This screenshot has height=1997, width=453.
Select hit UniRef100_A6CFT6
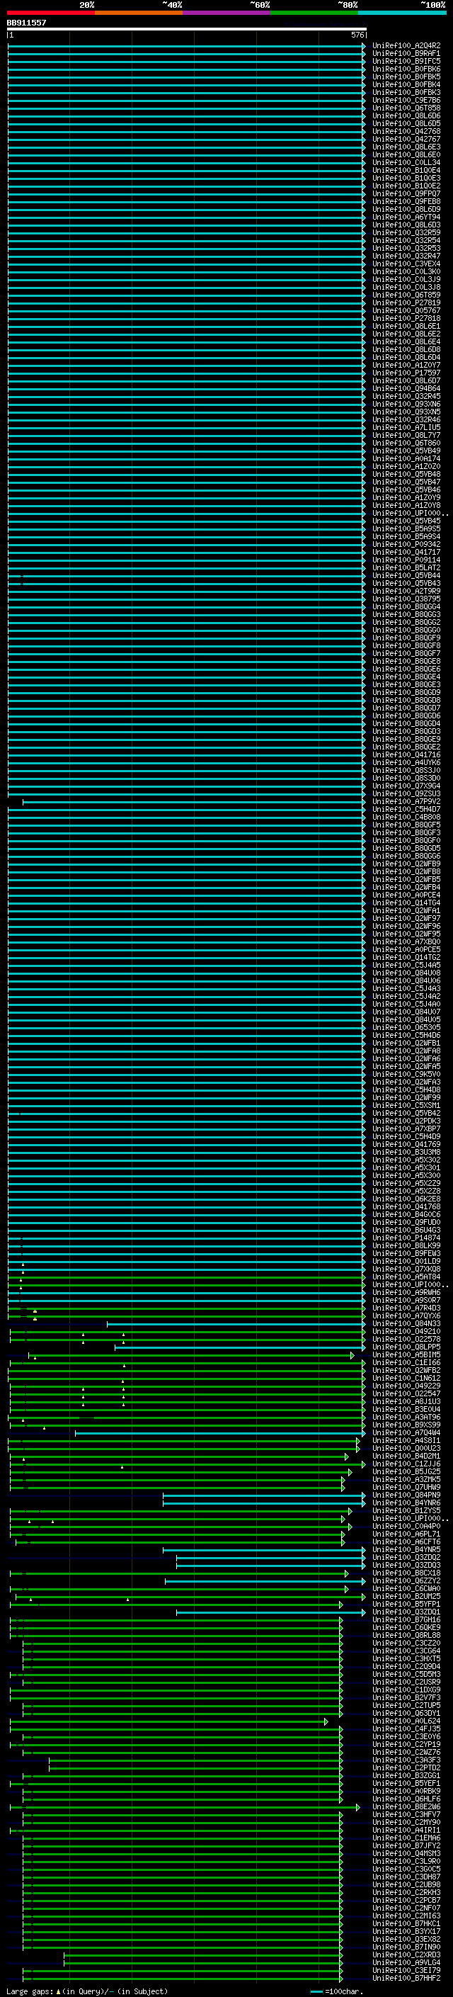click(x=406, y=1543)
